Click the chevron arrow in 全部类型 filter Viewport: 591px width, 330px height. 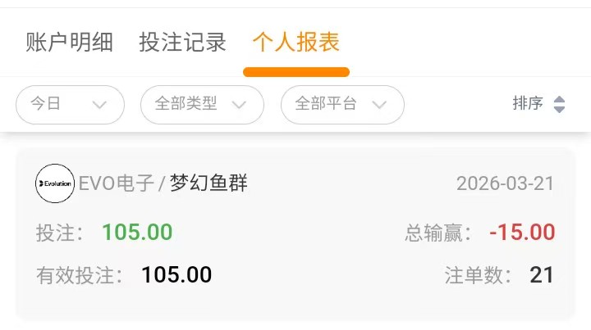pos(240,105)
